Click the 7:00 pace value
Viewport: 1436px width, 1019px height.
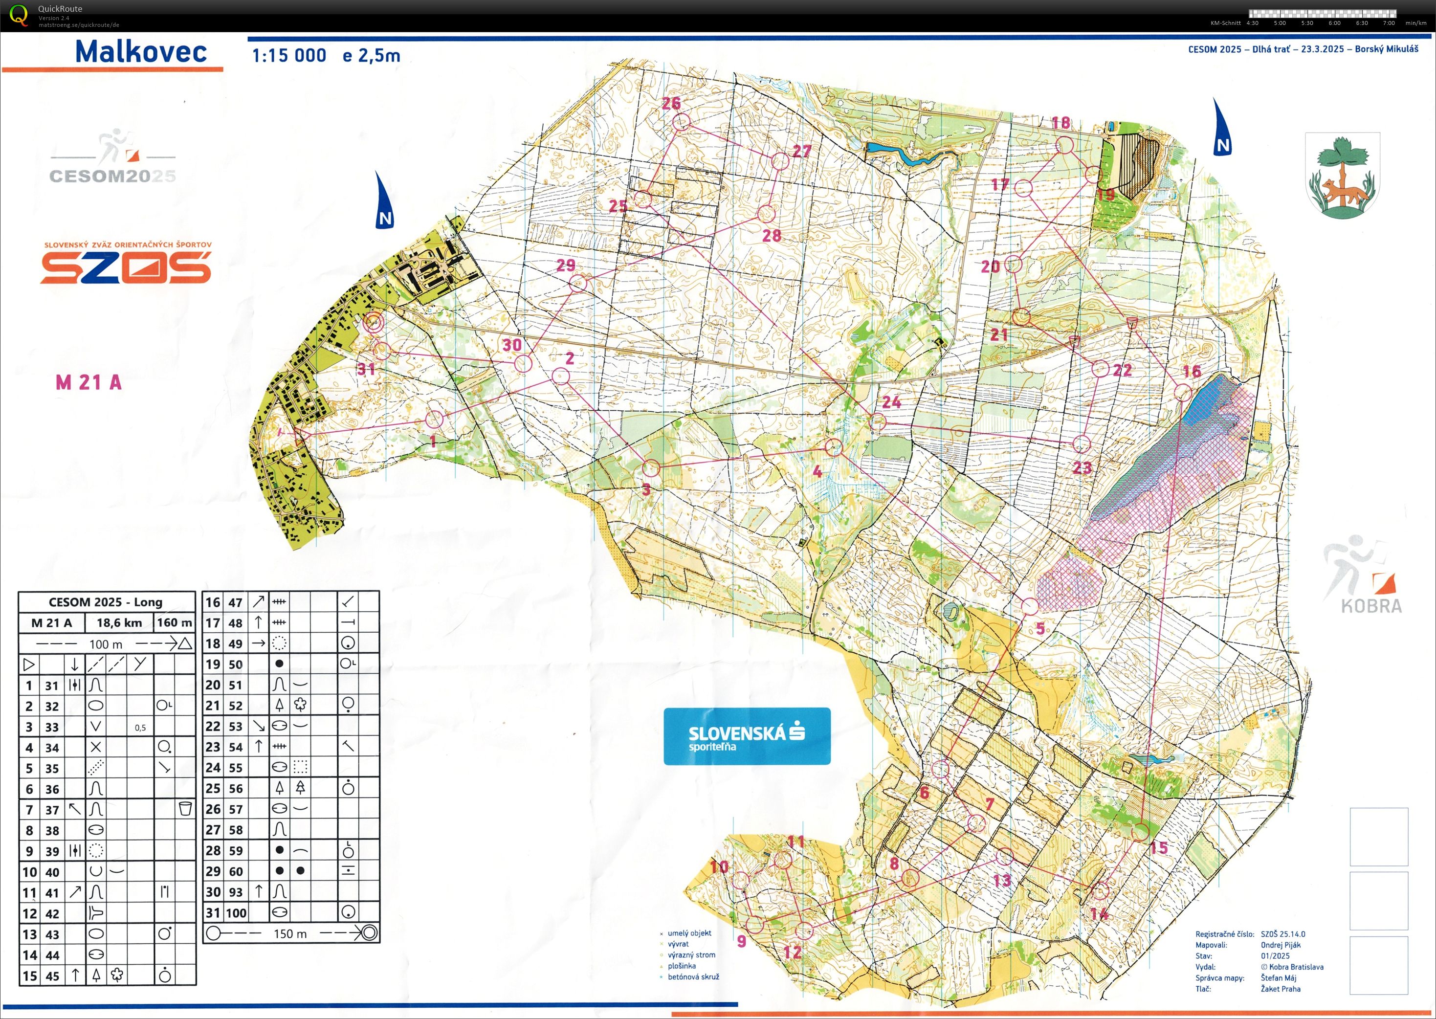coord(1389,23)
